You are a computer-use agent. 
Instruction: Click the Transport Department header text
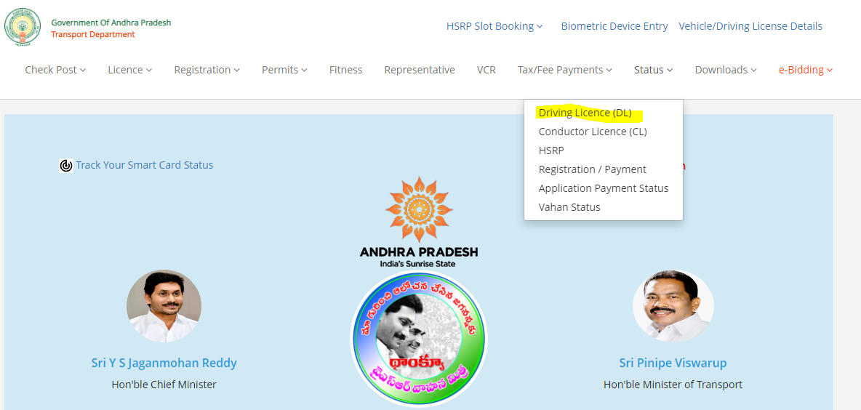point(93,35)
